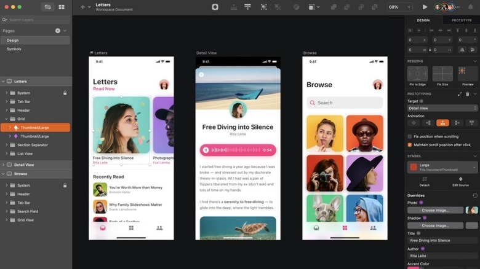480x269 pixels.
Task: Switch to the Prototype tab
Action: point(462,20)
